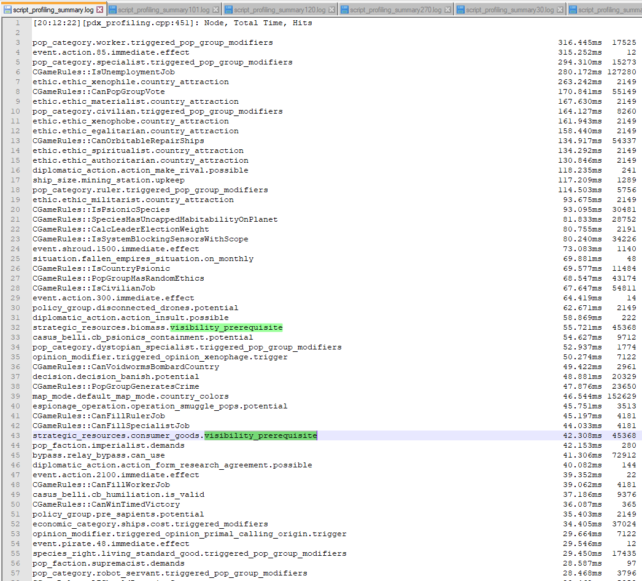Image resolution: width=642 pixels, height=581 pixels.
Task: Click the save icon on the last partial tab
Action: point(573,9)
